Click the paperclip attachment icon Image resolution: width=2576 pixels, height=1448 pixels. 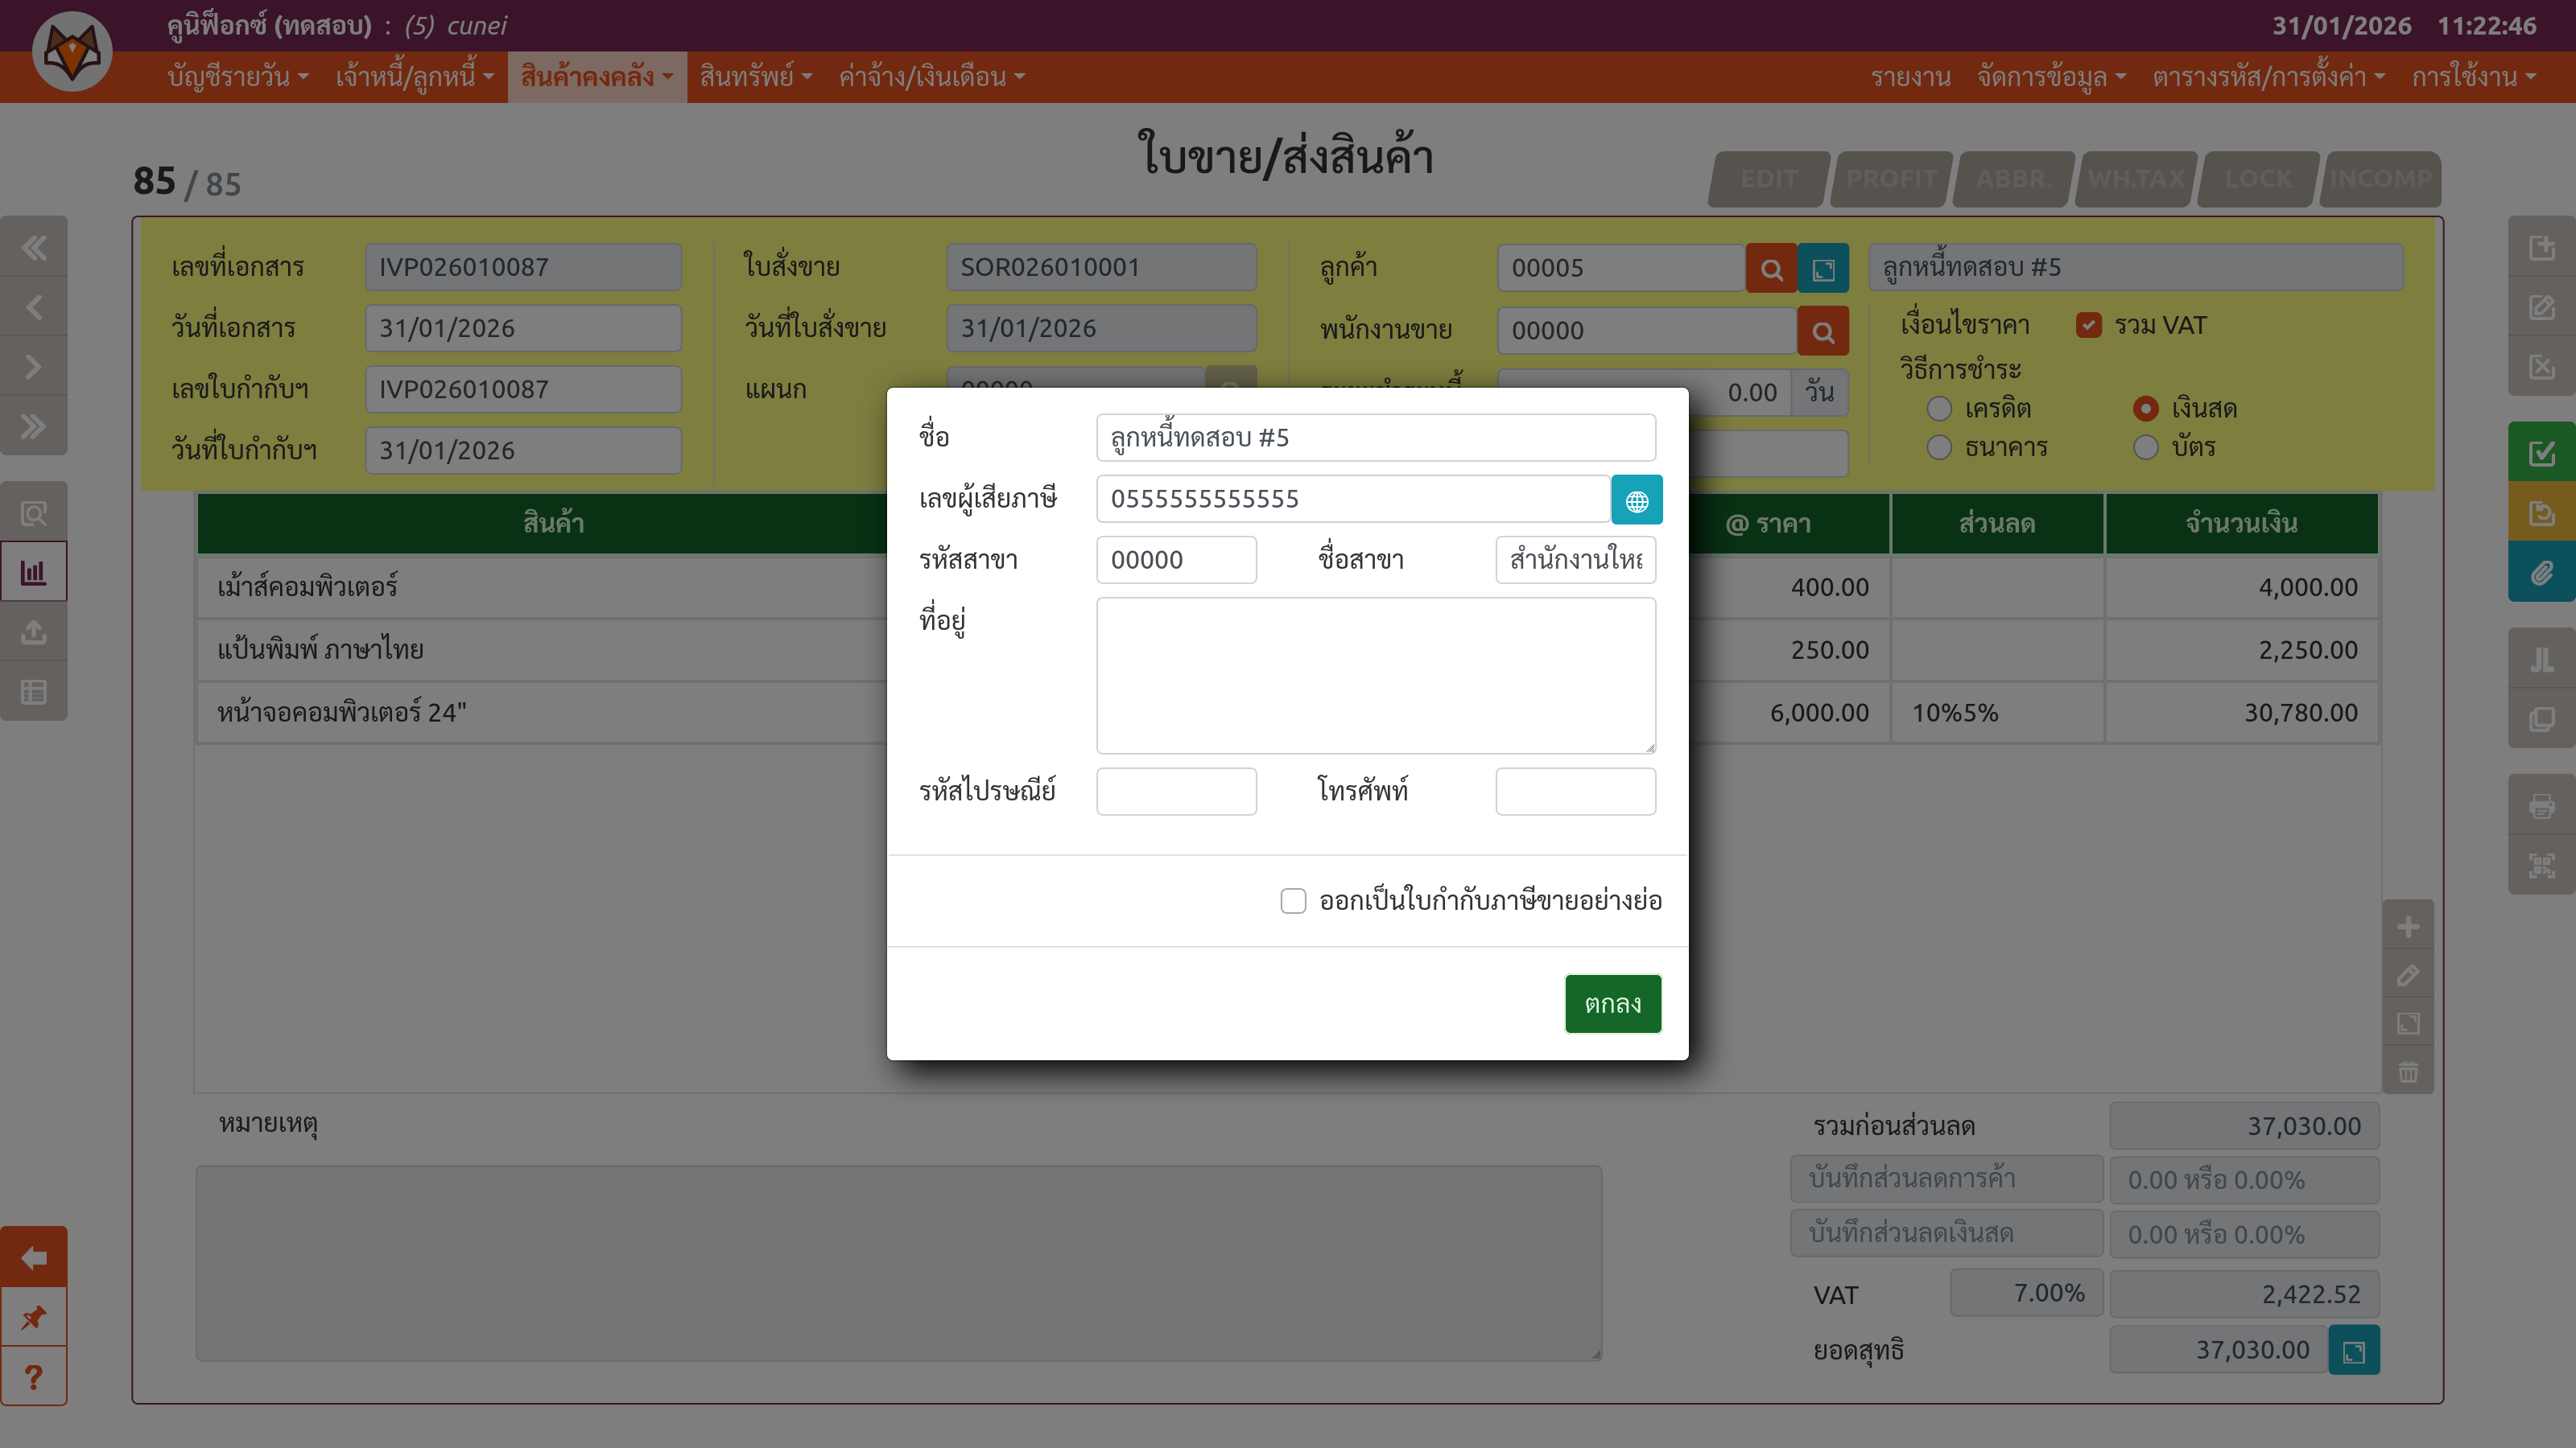tap(2541, 574)
